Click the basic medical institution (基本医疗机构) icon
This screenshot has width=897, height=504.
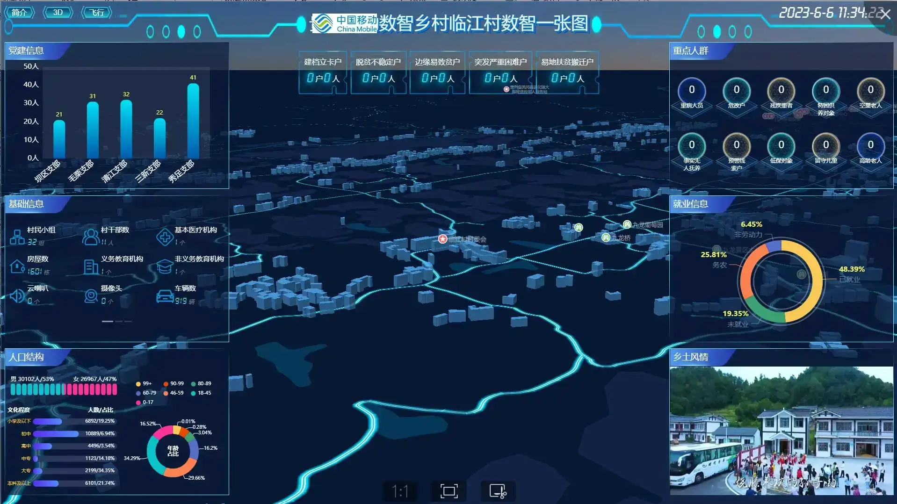click(x=165, y=237)
